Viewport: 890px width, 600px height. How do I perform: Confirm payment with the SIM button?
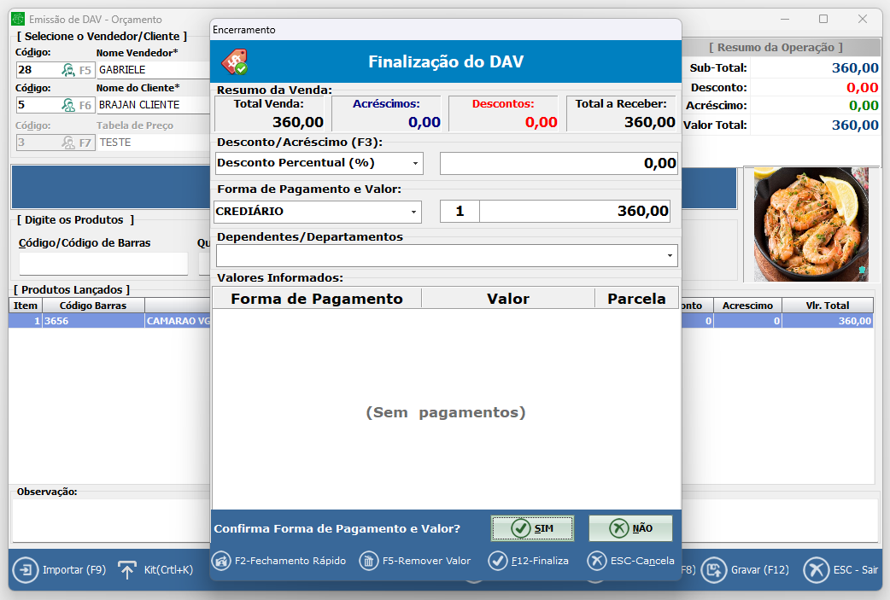[532, 528]
